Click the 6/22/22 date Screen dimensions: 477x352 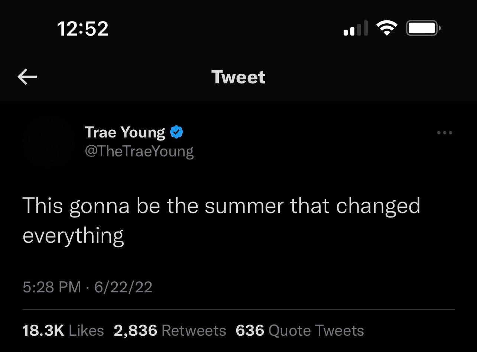tap(123, 287)
